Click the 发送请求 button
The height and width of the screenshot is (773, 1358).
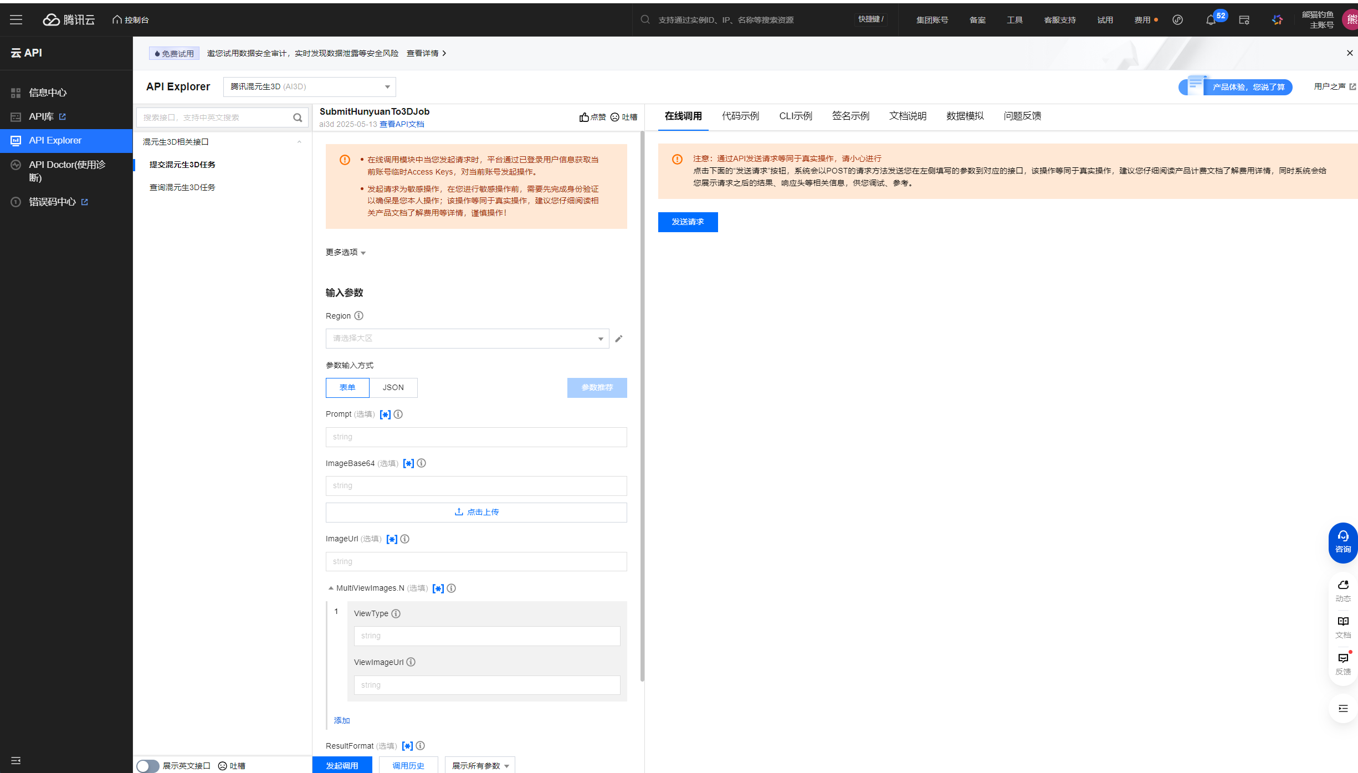tap(688, 222)
